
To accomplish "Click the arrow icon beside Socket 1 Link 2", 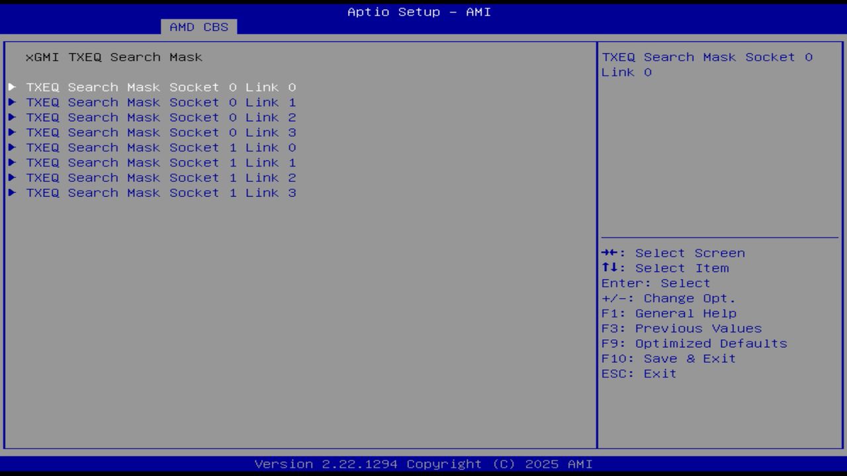I will pyautogui.click(x=13, y=177).
